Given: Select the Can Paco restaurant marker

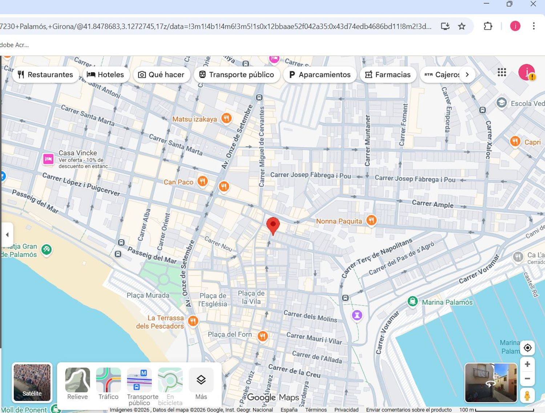Looking at the screenshot, I should 202,181.
